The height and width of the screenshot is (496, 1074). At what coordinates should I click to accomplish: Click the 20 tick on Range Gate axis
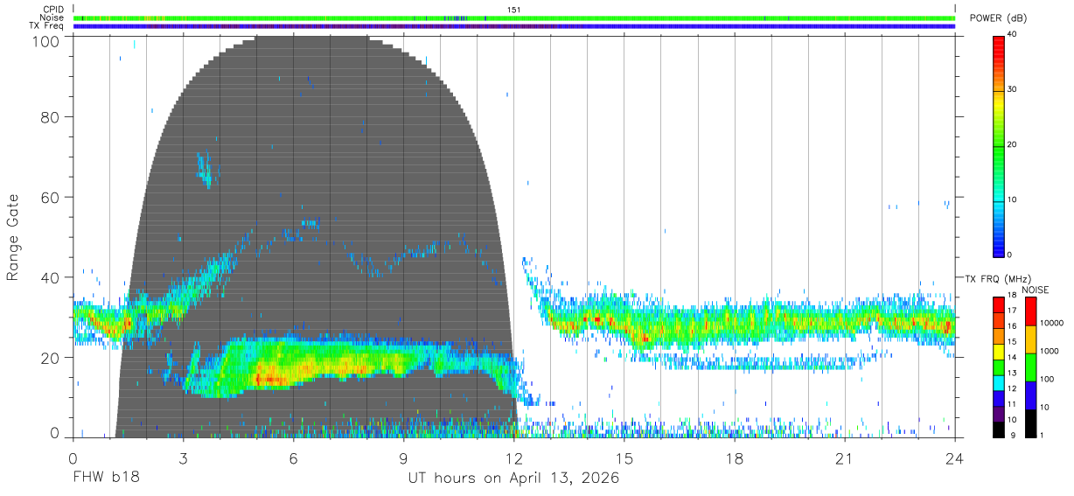click(x=49, y=358)
